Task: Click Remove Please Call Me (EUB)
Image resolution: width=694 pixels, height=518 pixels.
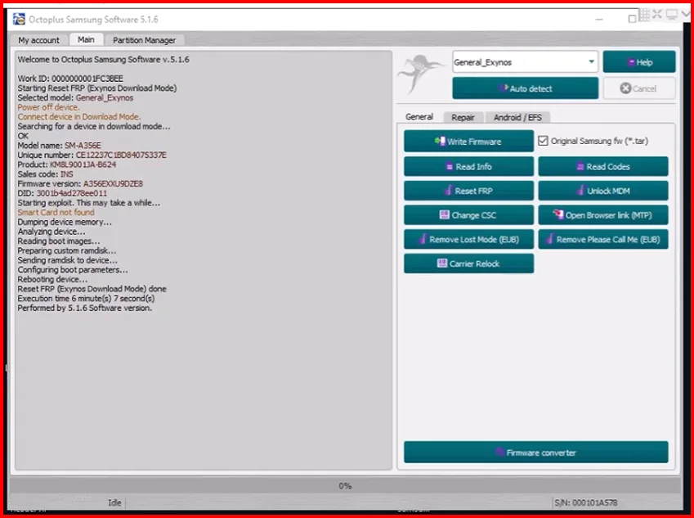Action: (602, 239)
